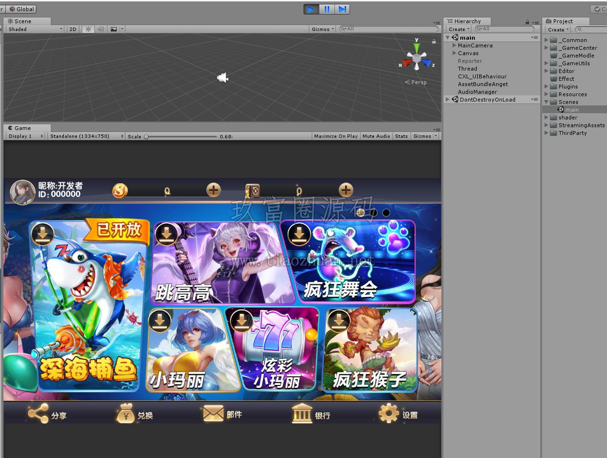Screen dimensions: 607x458
Task: Toggle Mute Audio in Game view
Action: click(376, 136)
